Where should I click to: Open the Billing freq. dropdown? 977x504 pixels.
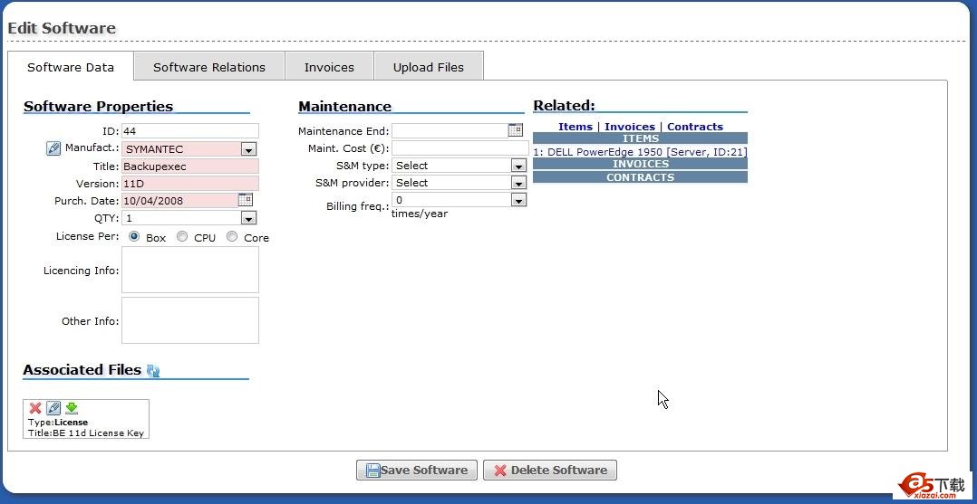[518, 200]
